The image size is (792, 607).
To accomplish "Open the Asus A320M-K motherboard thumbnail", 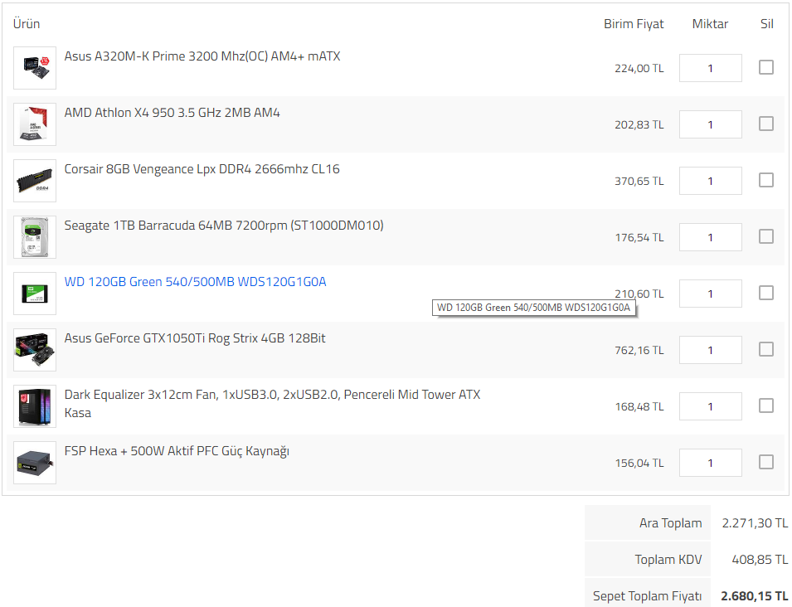I will (35, 68).
